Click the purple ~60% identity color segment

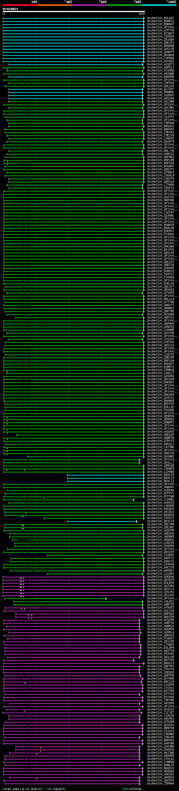click(x=89, y=5)
